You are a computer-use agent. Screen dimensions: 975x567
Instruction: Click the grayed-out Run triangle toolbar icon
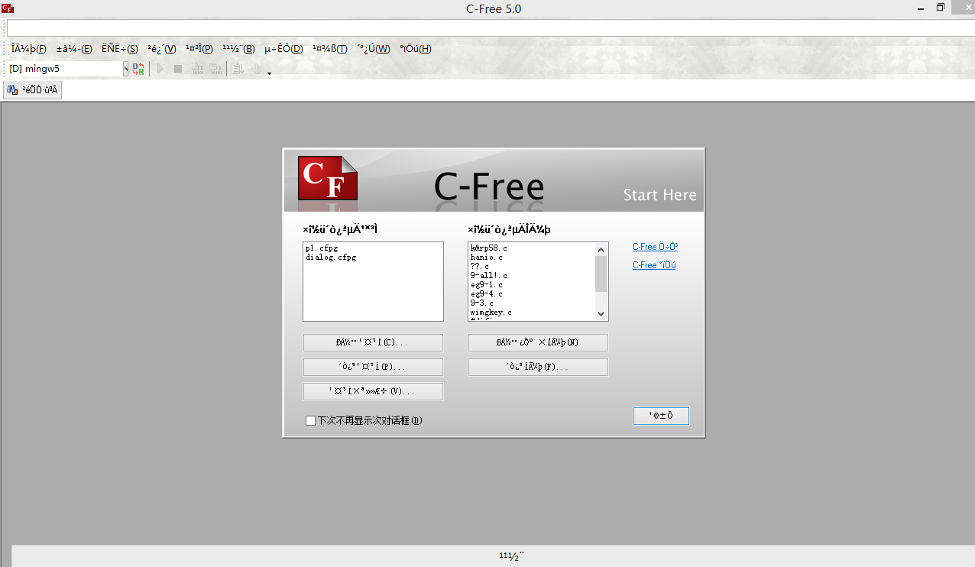pyautogui.click(x=160, y=69)
